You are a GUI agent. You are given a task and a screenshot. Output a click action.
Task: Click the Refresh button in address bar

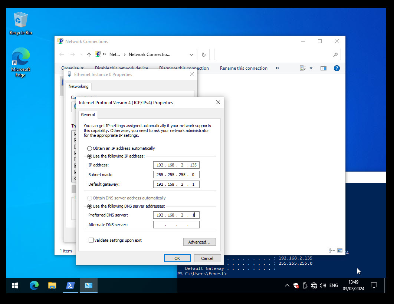point(203,54)
